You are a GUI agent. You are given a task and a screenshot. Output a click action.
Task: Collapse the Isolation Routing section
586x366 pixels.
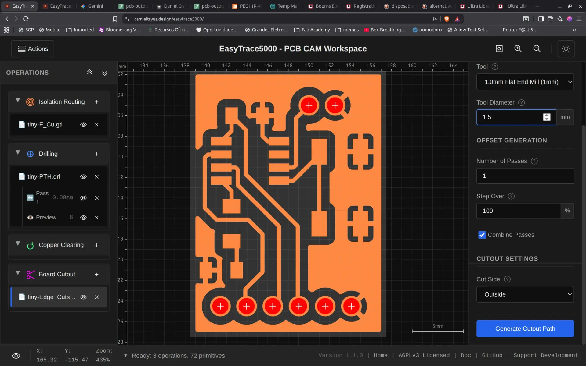click(18, 101)
